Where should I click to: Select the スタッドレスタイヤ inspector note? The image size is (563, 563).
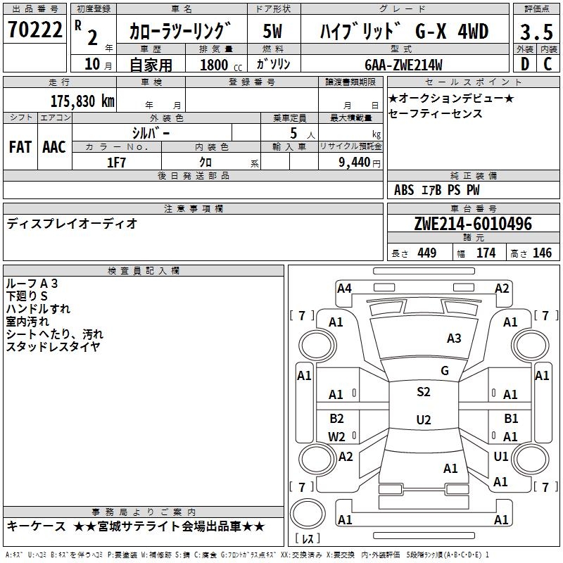pos(53,346)
